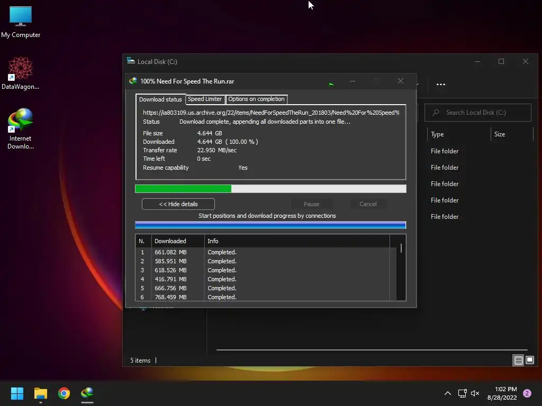Image resolution: width=542 pixels, height=406 pixels.
Task: Click the Info column header
Action: point(297,241)
